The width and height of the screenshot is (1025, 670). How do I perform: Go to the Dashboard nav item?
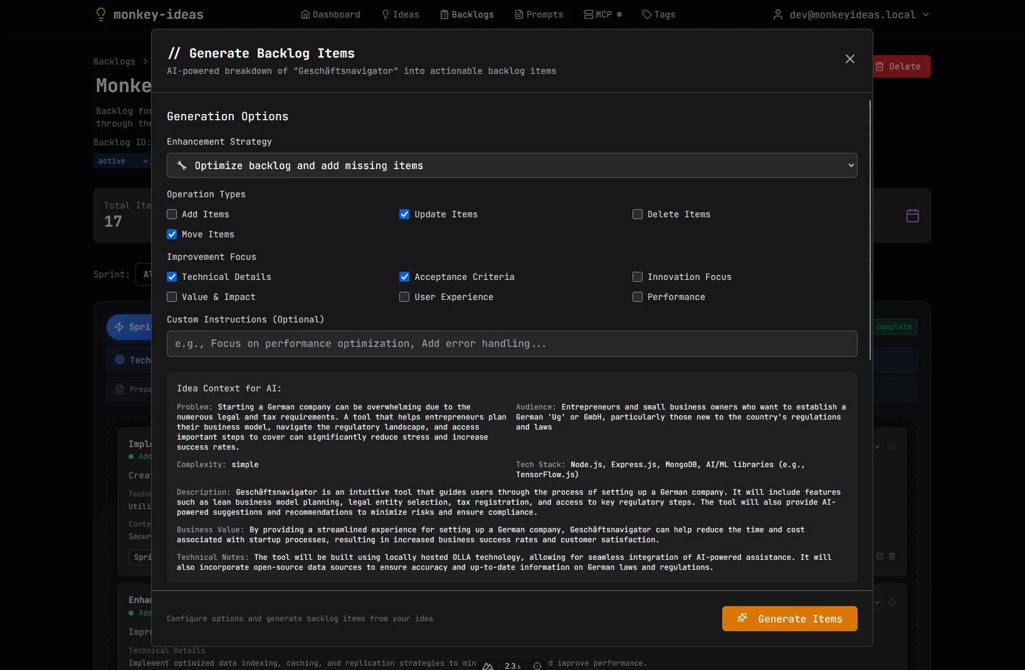pyautogui.click(x=330, y=14)
